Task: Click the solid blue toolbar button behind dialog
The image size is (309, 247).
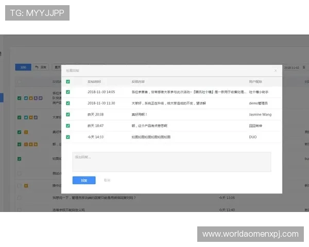Action: pos(23,67)
